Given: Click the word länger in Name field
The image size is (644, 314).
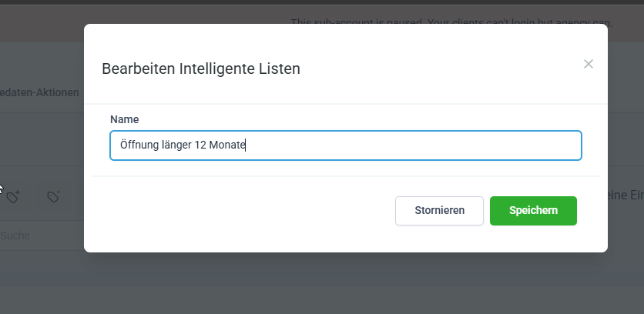Looking at the screenshot, I should tap(174, 145).
